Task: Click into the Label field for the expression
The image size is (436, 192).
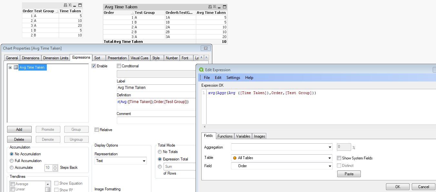Action: pyautogui.click(x=156, y=88)
